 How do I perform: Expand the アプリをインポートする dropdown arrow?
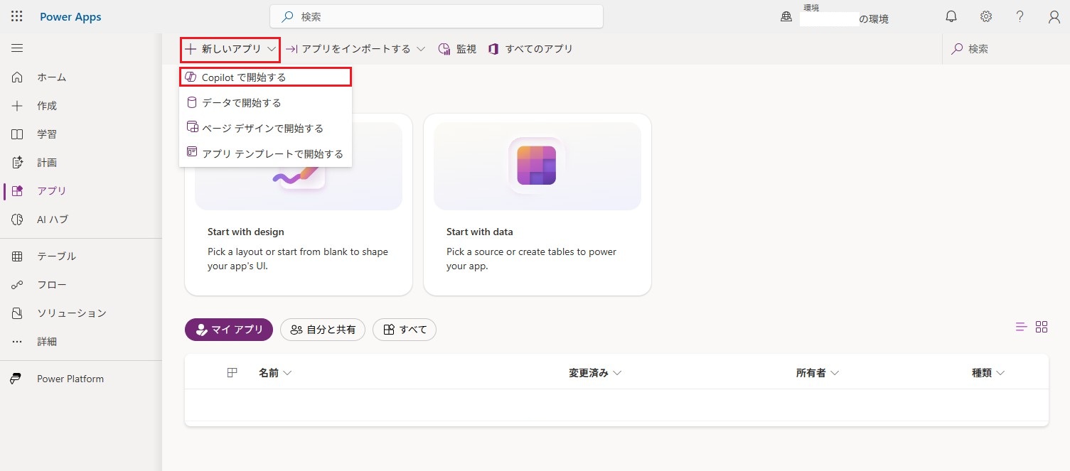click(421, 49)
